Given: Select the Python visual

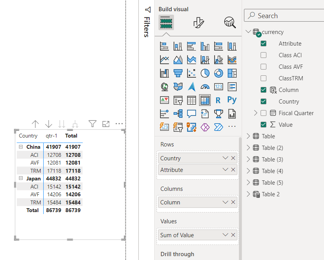Looking at the screenshot, I should 232,100.
